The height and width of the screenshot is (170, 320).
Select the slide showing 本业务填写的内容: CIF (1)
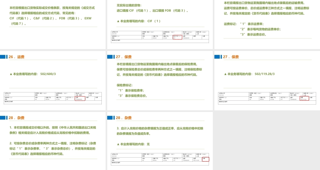160,25
